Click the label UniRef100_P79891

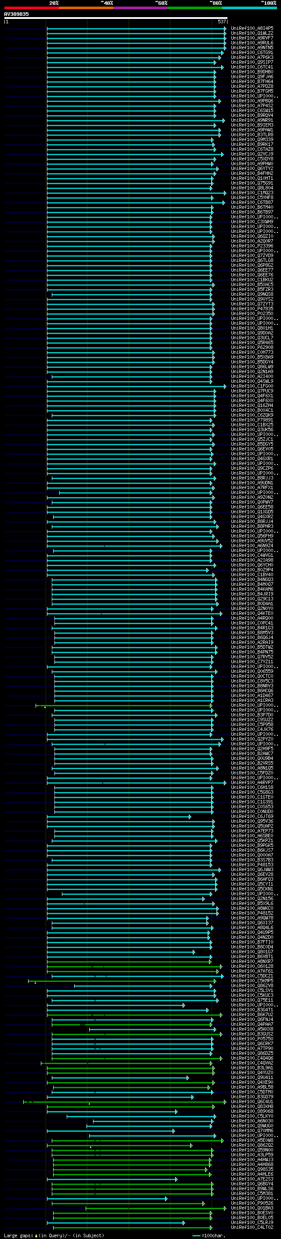point(252,420)
